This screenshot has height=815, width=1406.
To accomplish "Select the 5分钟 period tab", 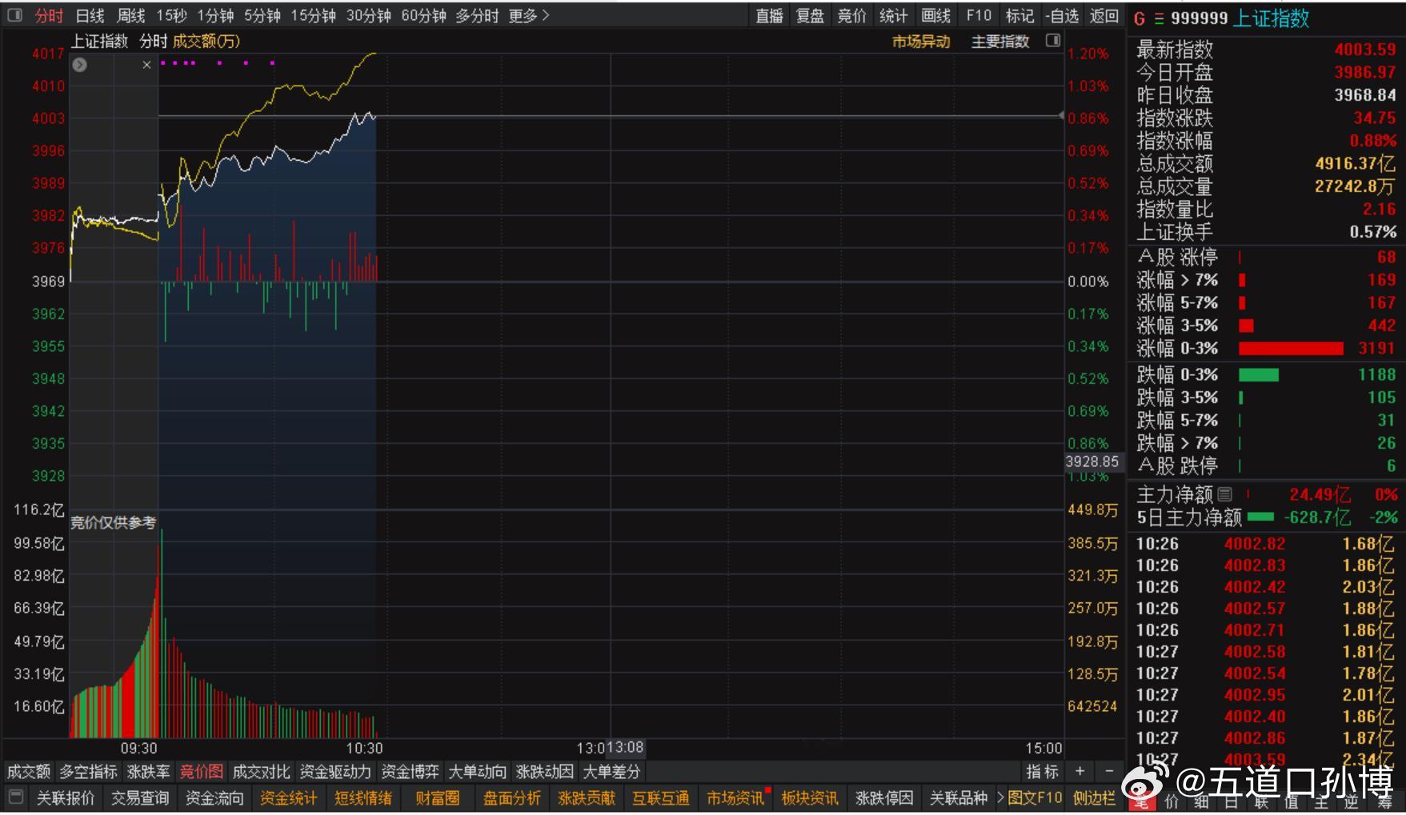I will 262,15.
